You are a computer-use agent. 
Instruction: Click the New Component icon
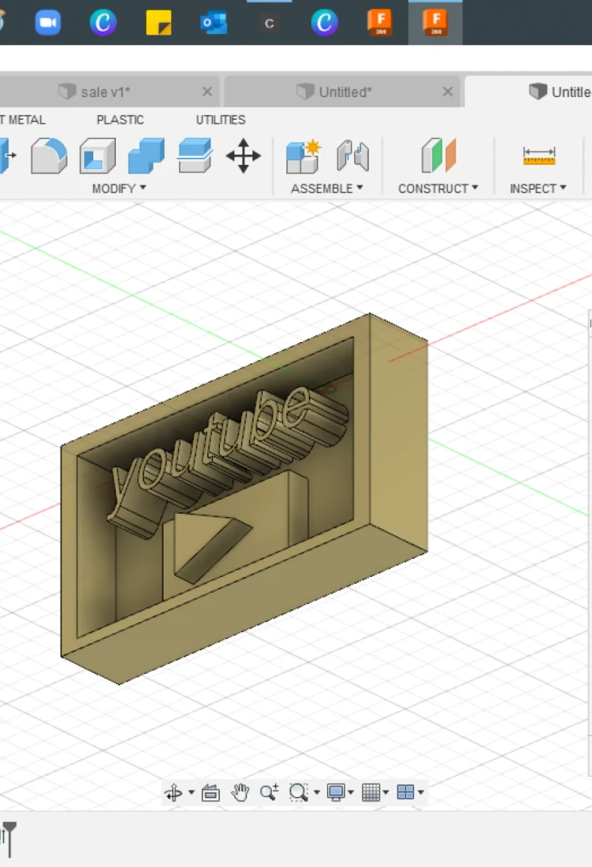[303, 156]
